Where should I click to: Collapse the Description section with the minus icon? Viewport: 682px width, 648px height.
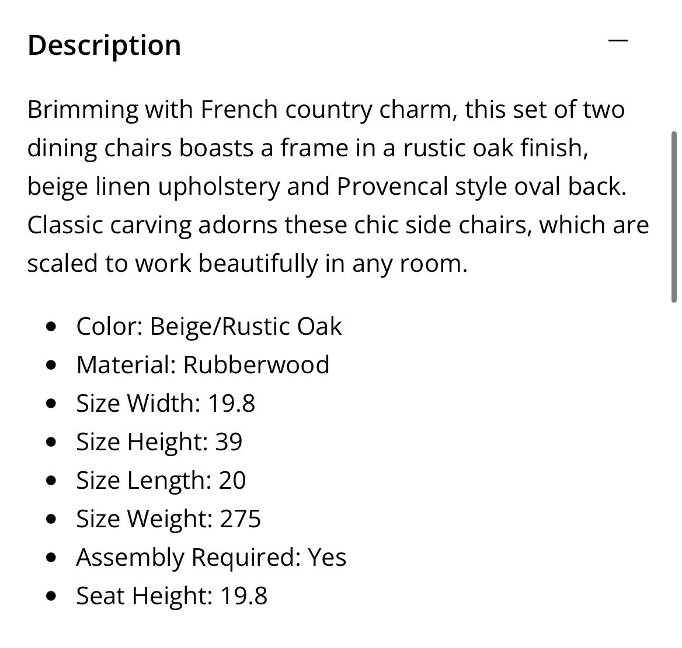pyautogui.click(x=618, y=40)
